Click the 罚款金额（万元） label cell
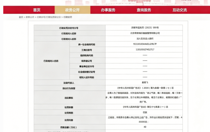This screenshot has height=132, width=210. (x=69, y=127)
